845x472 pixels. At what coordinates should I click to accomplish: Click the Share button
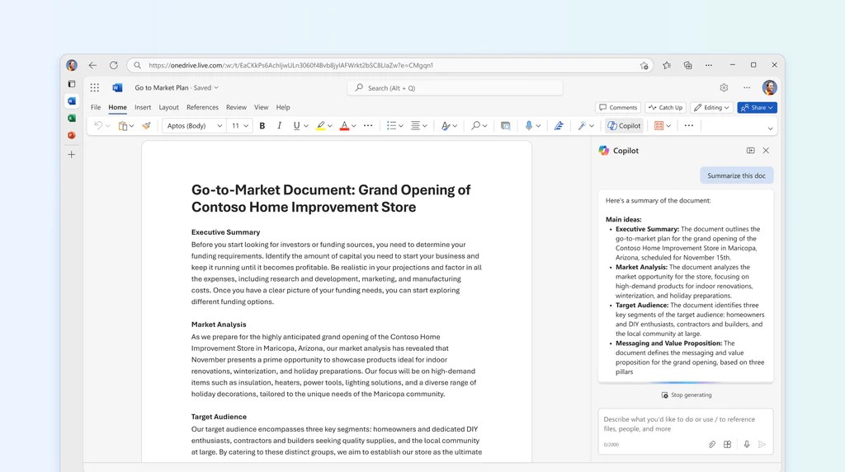tap(757, 108)
